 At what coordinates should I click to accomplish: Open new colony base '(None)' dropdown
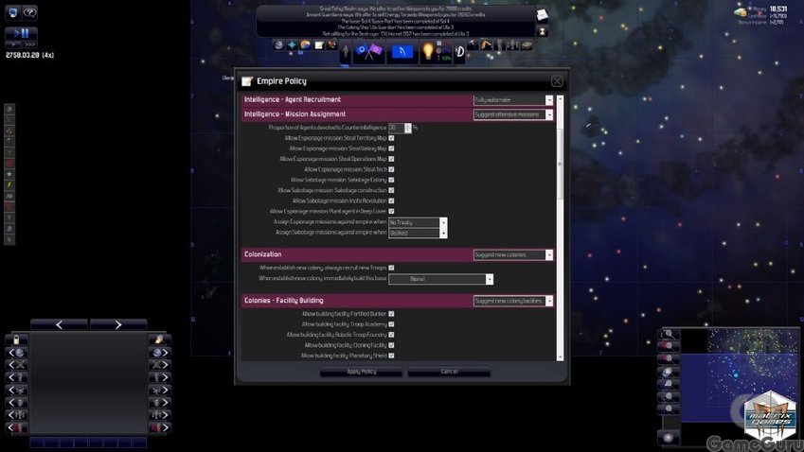pyautogui.click(x=441, y=279)
